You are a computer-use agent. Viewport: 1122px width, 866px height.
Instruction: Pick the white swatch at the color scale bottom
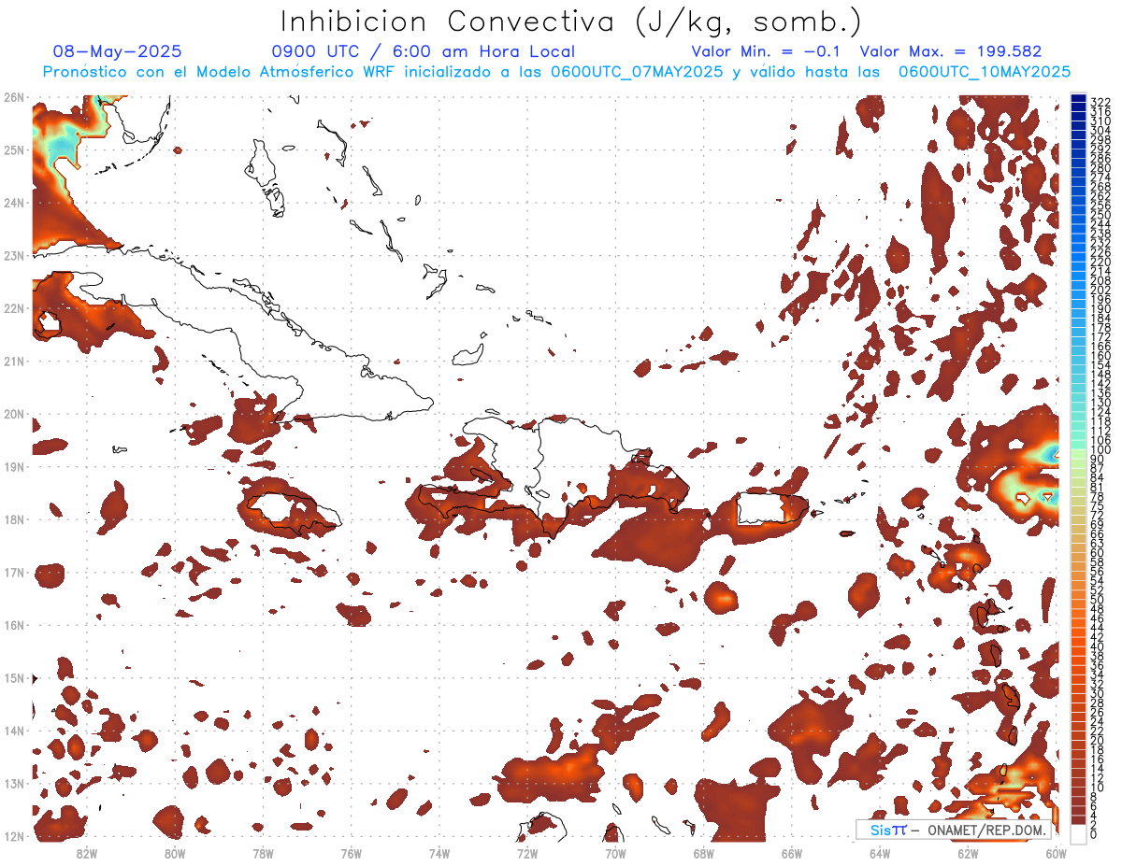(1078, 833)
